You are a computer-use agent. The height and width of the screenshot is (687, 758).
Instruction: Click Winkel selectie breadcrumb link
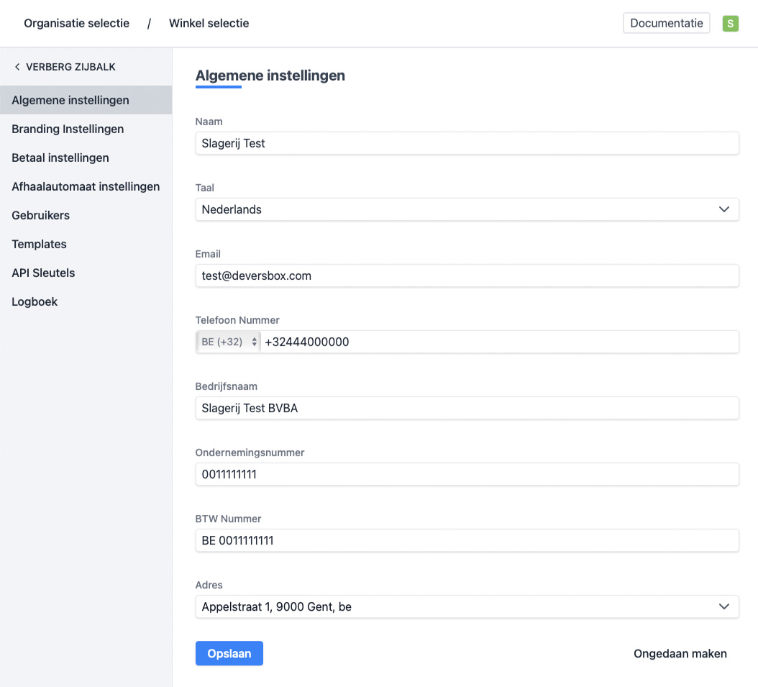click(209, 23)
